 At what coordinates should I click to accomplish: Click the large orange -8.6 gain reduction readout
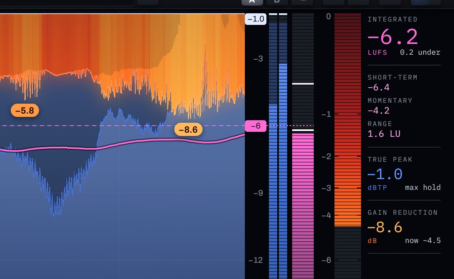[385, 227]
